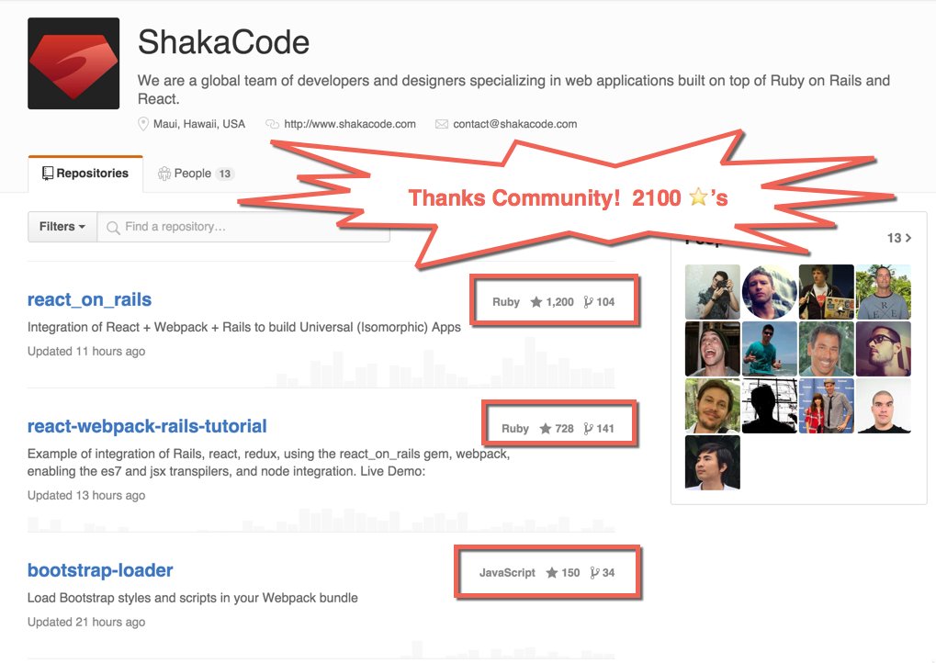The height and width of the screenshot is (663, 936).
Task: Click the link chain icon beside website URL
Action: [272, 124]
